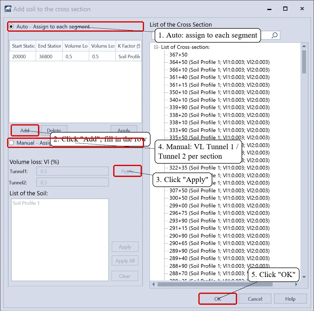The height and width of the screenshot is (311, 314).
Task: Select cross-section 338+20 in tree
Action: (219, 115)
